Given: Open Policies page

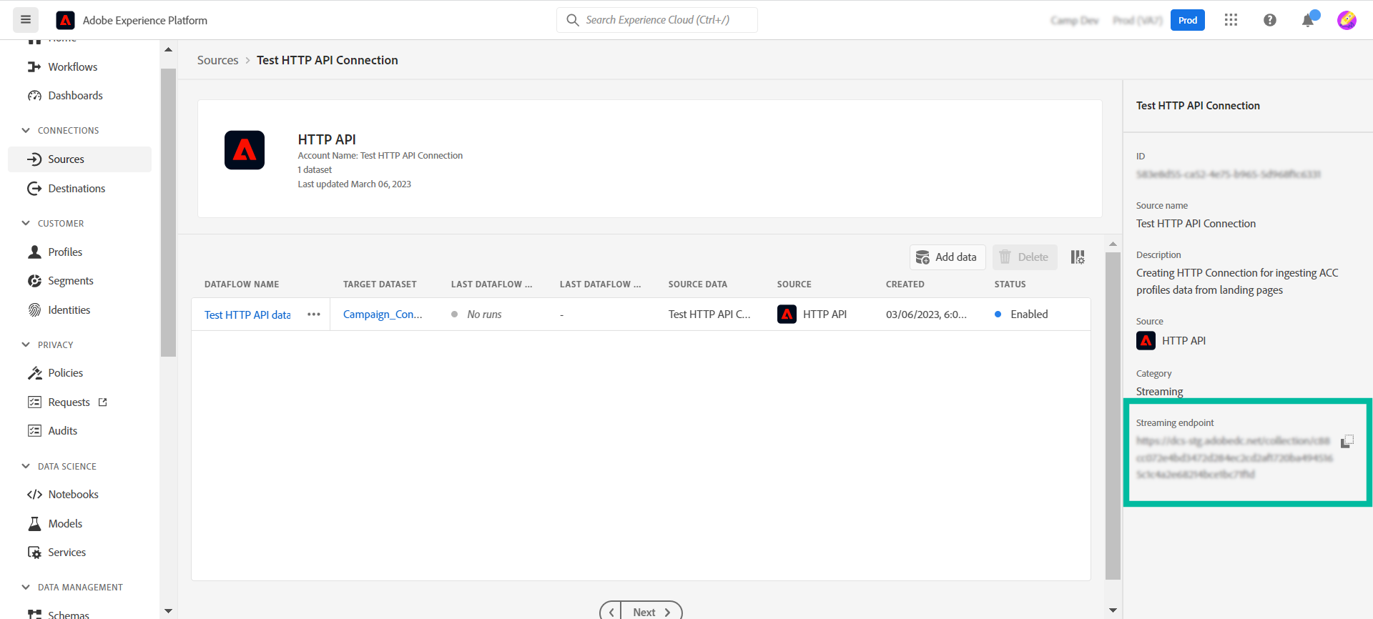Looking at the screenshot, I should click(x=66, y=373).
